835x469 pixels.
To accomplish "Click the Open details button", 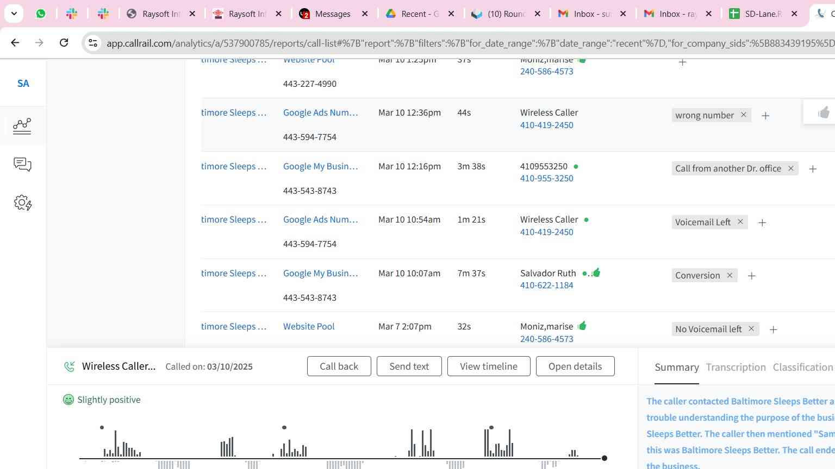I will [575, 366].
